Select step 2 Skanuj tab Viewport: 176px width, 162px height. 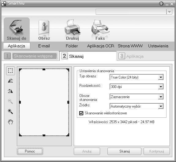88,56
